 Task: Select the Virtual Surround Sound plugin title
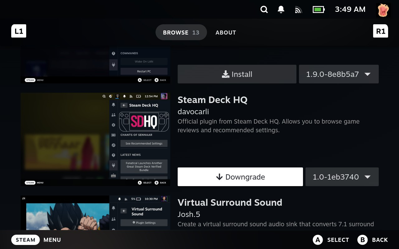point(230,203)
